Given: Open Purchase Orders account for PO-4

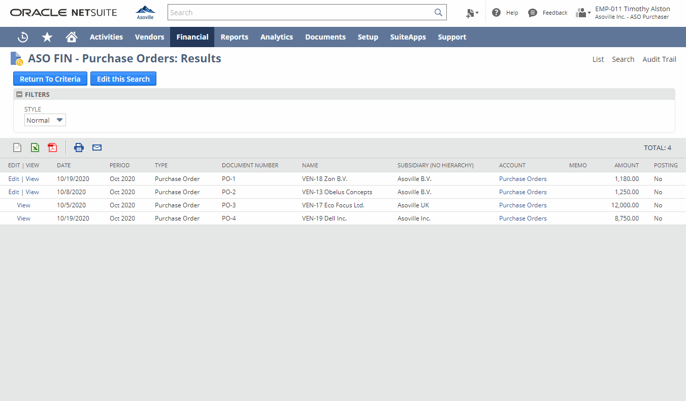Looking at the screenshot, I should pos(523,218).
